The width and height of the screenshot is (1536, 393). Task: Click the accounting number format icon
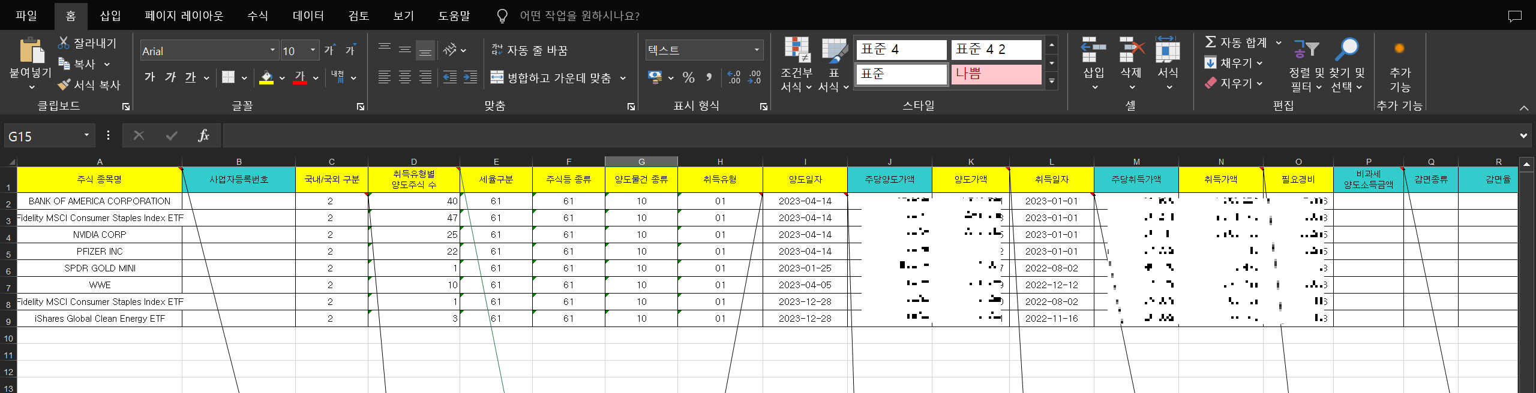coord(655,77)
